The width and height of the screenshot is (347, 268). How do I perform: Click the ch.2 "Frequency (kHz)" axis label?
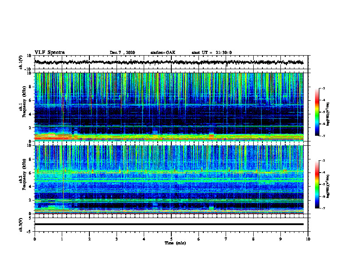pos(24,174)
